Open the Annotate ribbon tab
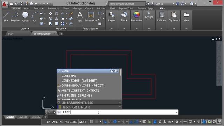224x126 pixels. pos(38,8)
